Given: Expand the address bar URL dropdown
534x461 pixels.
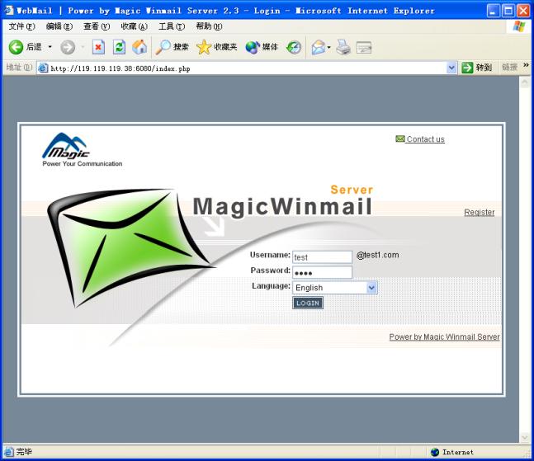Looking at the screenshot, I should point(451,68).
